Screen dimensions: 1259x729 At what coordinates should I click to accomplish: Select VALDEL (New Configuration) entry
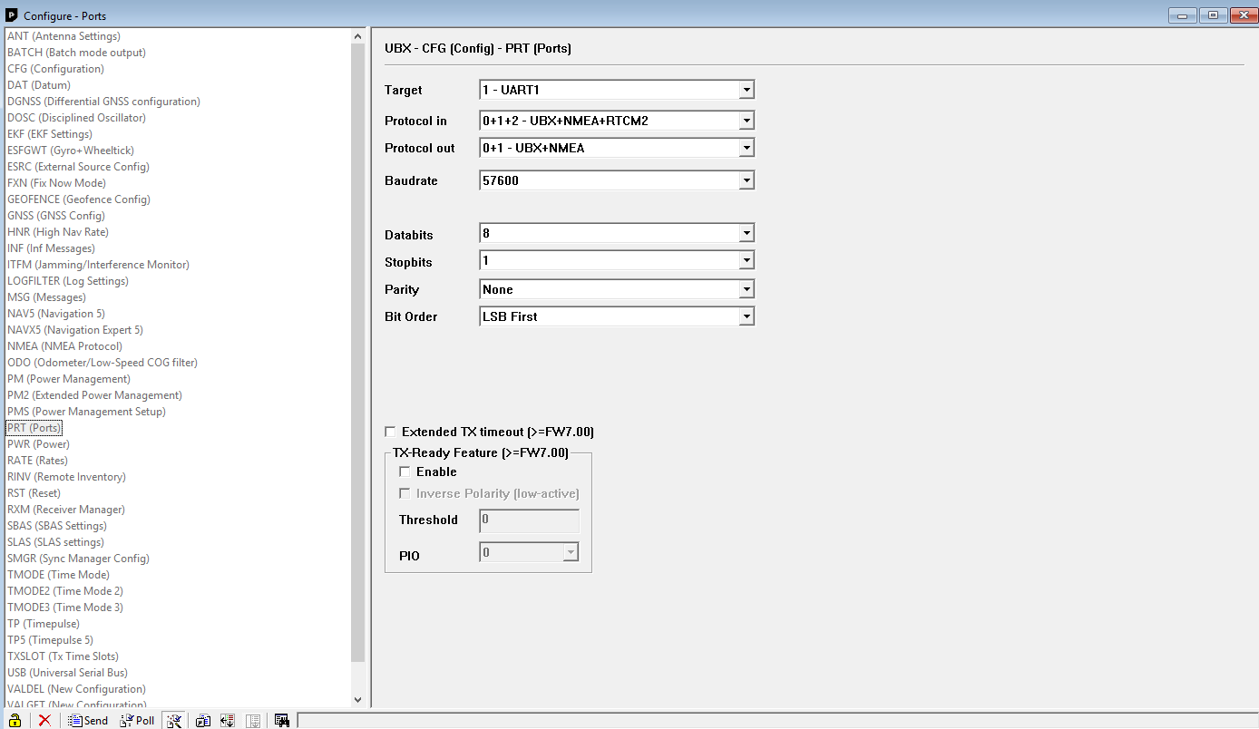coord(76,689)
